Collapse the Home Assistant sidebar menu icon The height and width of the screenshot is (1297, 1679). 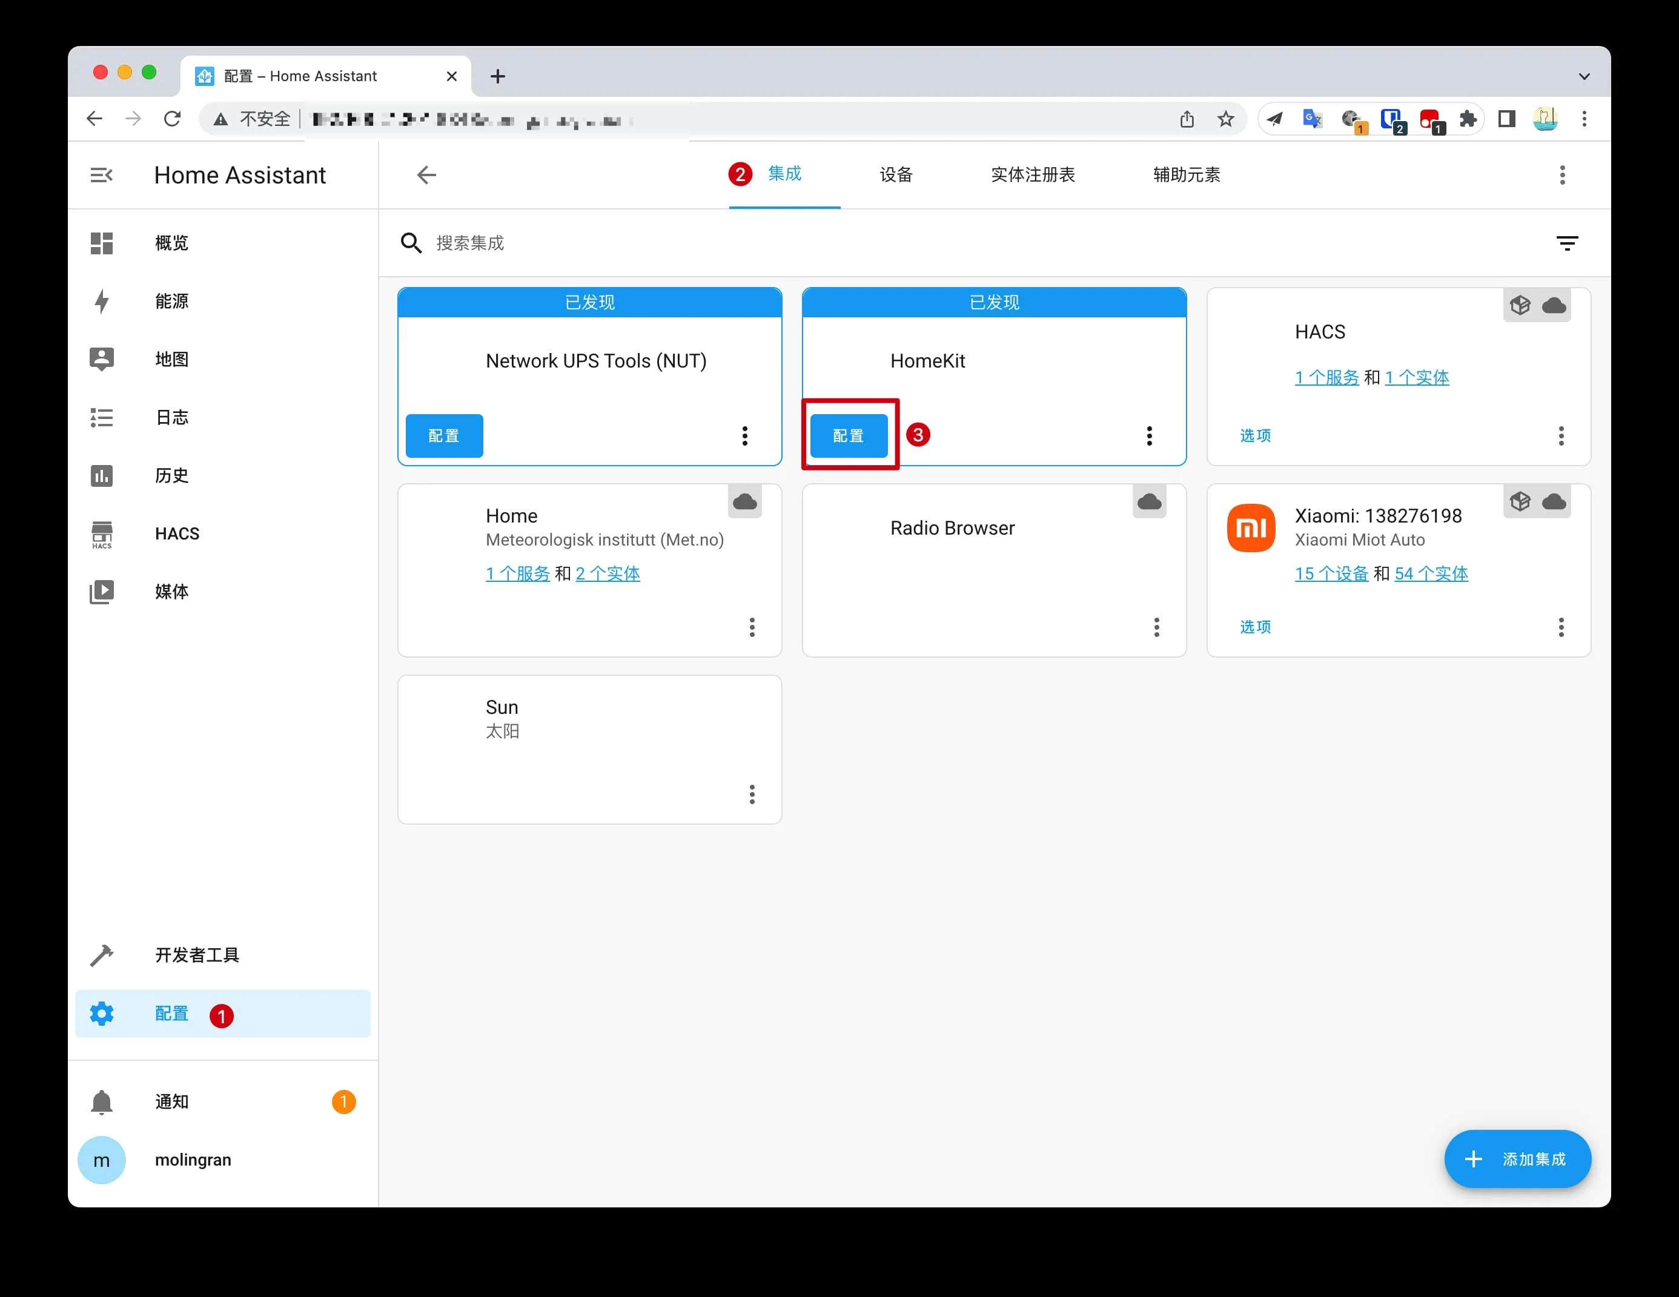tap(102, 175)
